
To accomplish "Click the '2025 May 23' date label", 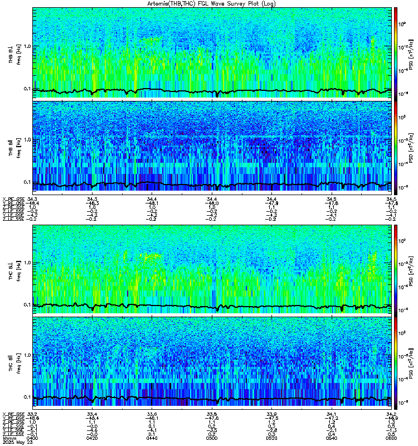I will (x=18, y=442).
